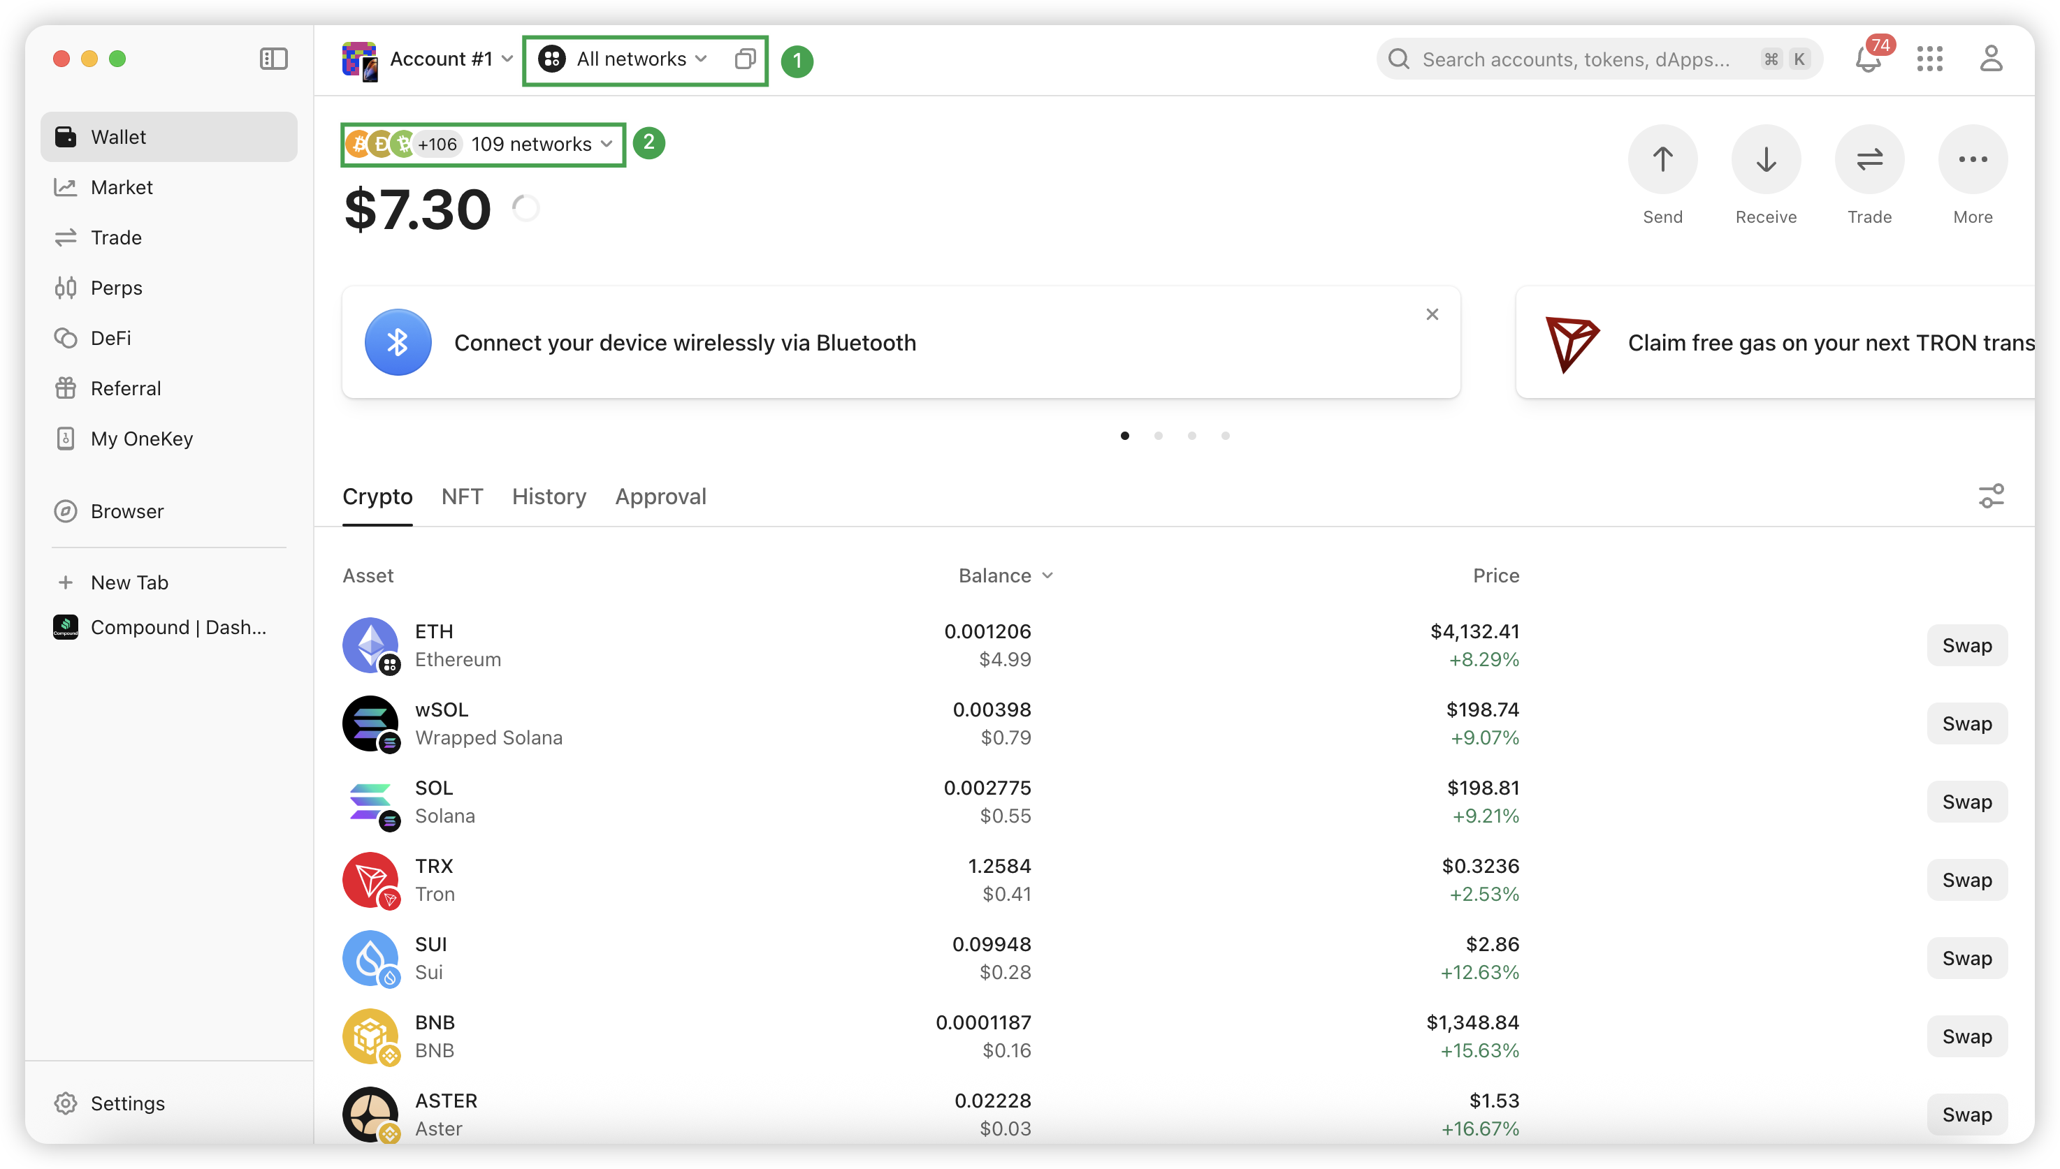The image size is (2060, 1169).
Task: Click the Send arrow icon
Action: [x=1662, y=159]
